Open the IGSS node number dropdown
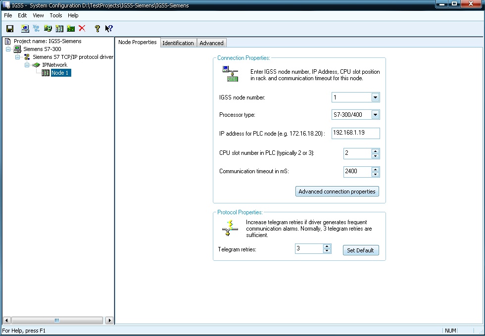The image size is (485, 336). pyautogui.click(x=375, y=97)
